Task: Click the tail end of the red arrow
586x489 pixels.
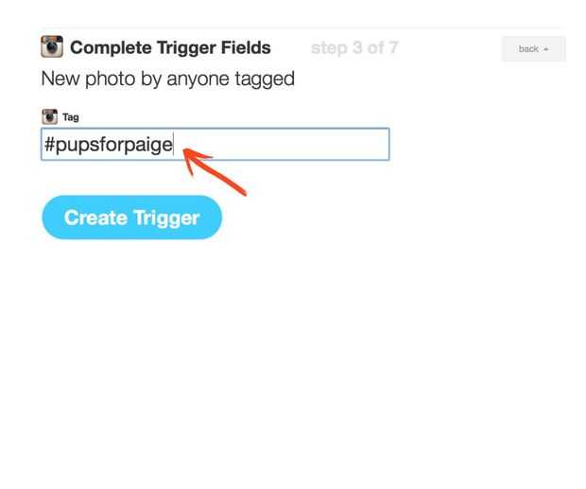Action: 242,191
